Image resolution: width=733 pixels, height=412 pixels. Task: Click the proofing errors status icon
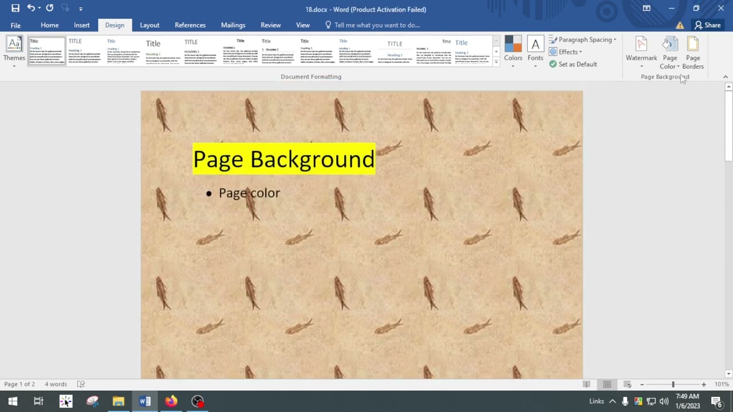pos(81,384)
